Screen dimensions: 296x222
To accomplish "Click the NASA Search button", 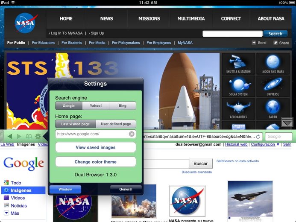I will click(275, 34).
